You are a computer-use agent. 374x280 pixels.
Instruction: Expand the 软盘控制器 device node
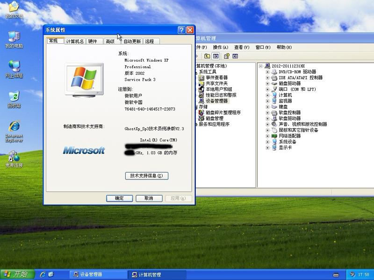[267, 112]
